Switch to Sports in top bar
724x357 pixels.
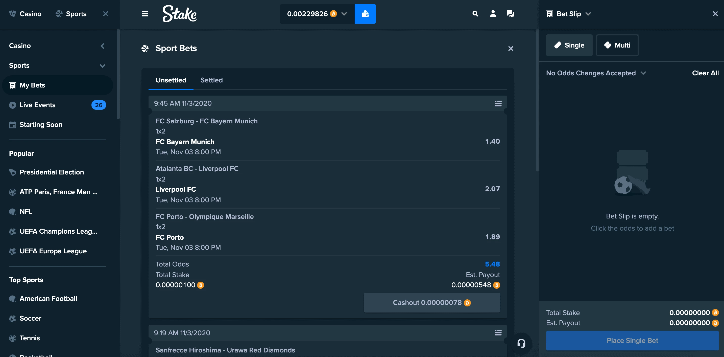tap(71, 14)
